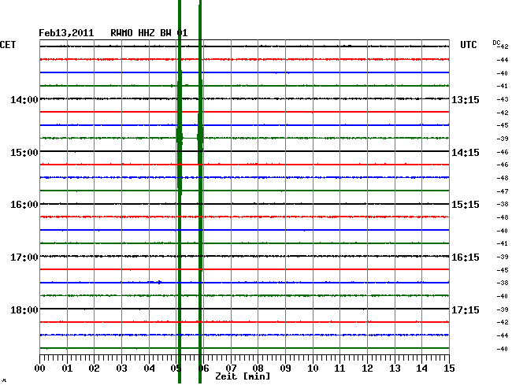Click the 03 minute axis label
The height and width of the screenshot is (389, 512).
pos(121,369)
